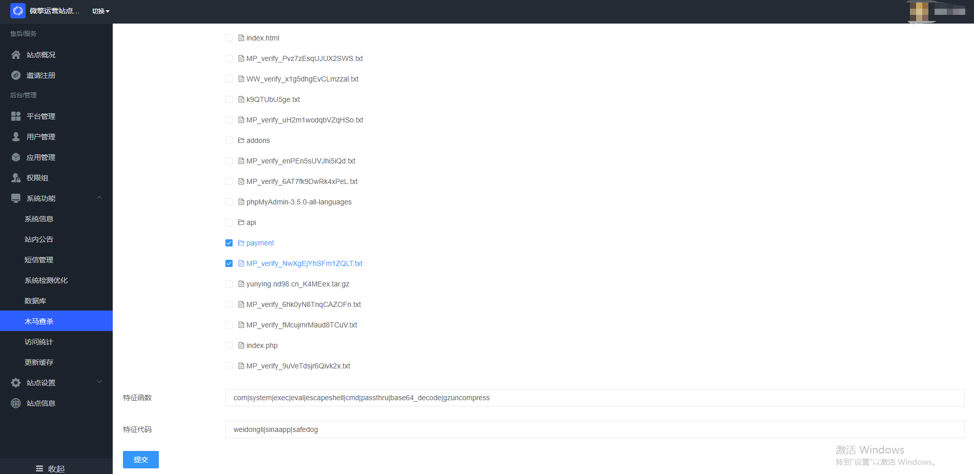The height and width of the screenshot is (474, 974).
Task: Focus the 特征代码 input field
Action: pyautogui.click(x=595, y=429)
